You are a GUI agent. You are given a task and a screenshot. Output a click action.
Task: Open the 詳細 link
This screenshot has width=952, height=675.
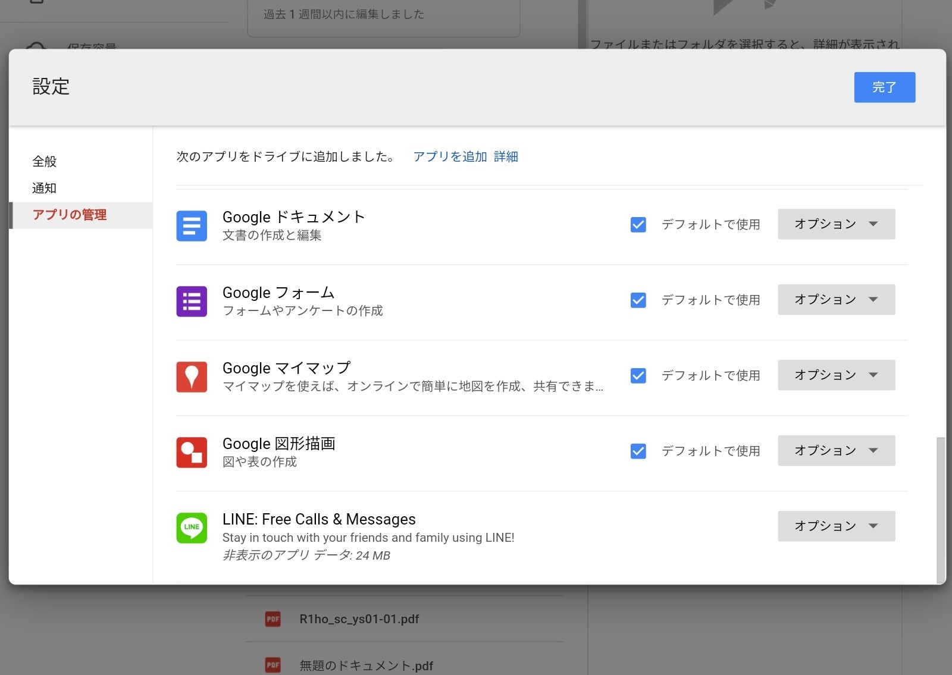pos(506,157)
